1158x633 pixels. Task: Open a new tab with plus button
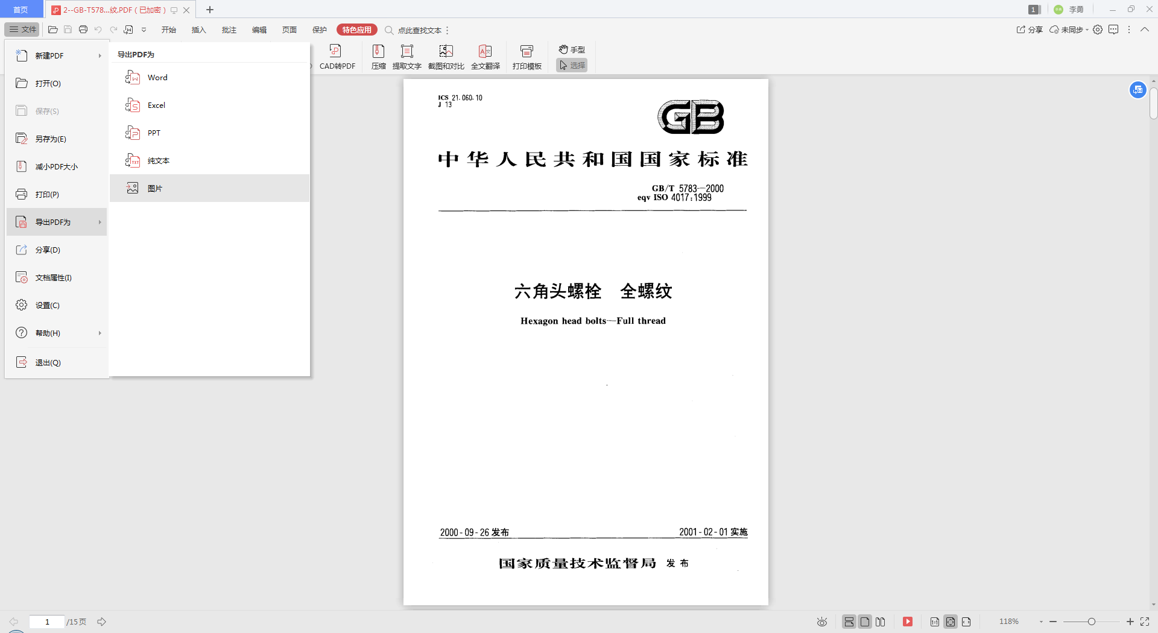210,10
